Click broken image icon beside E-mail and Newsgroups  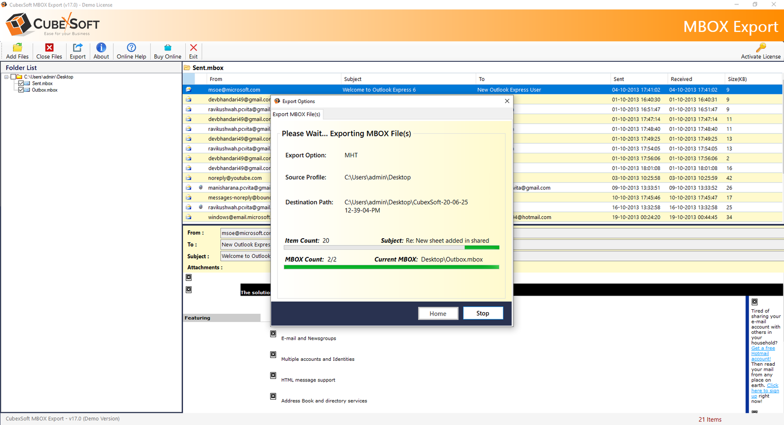point(273,334)
